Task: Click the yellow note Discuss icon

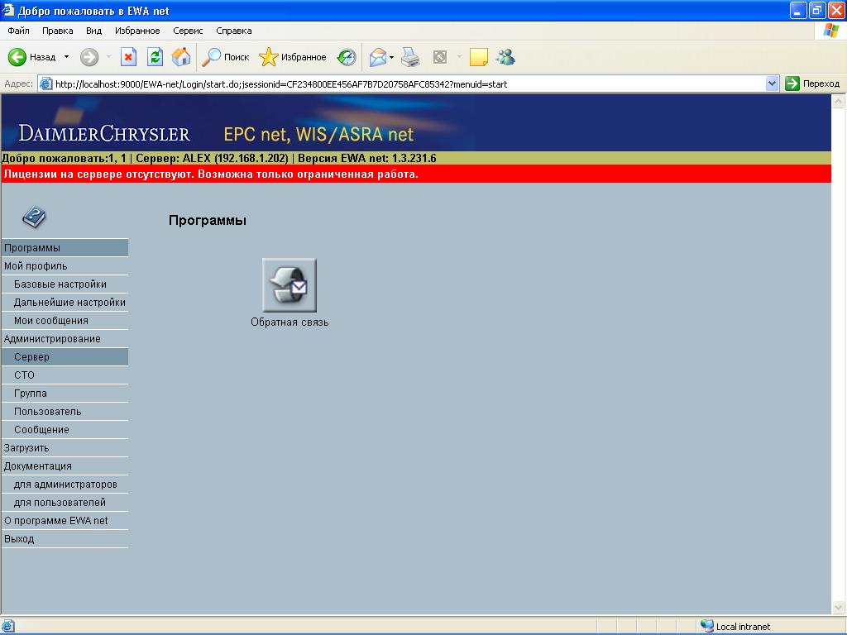Action: pyautogui.click(x=479, y=57)
